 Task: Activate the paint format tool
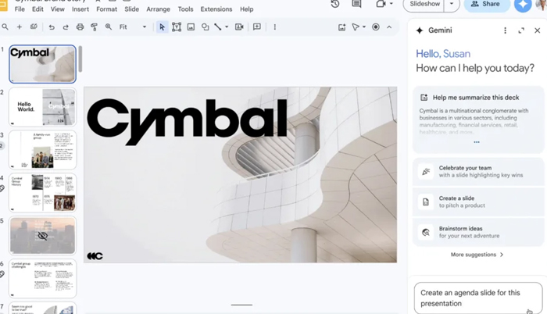94,27
